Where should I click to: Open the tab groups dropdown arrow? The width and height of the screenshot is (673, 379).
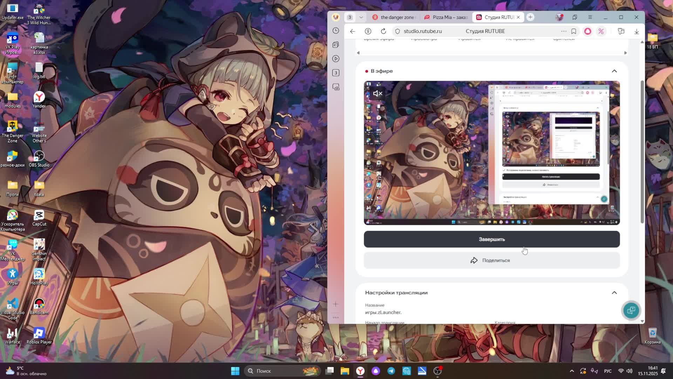361,17
